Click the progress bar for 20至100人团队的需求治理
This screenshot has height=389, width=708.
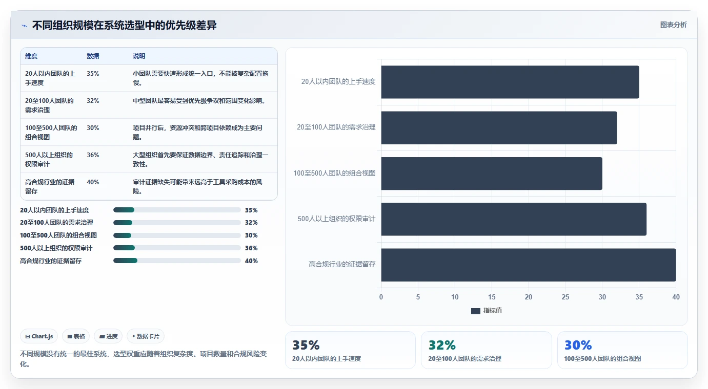[x=177, y=223]
